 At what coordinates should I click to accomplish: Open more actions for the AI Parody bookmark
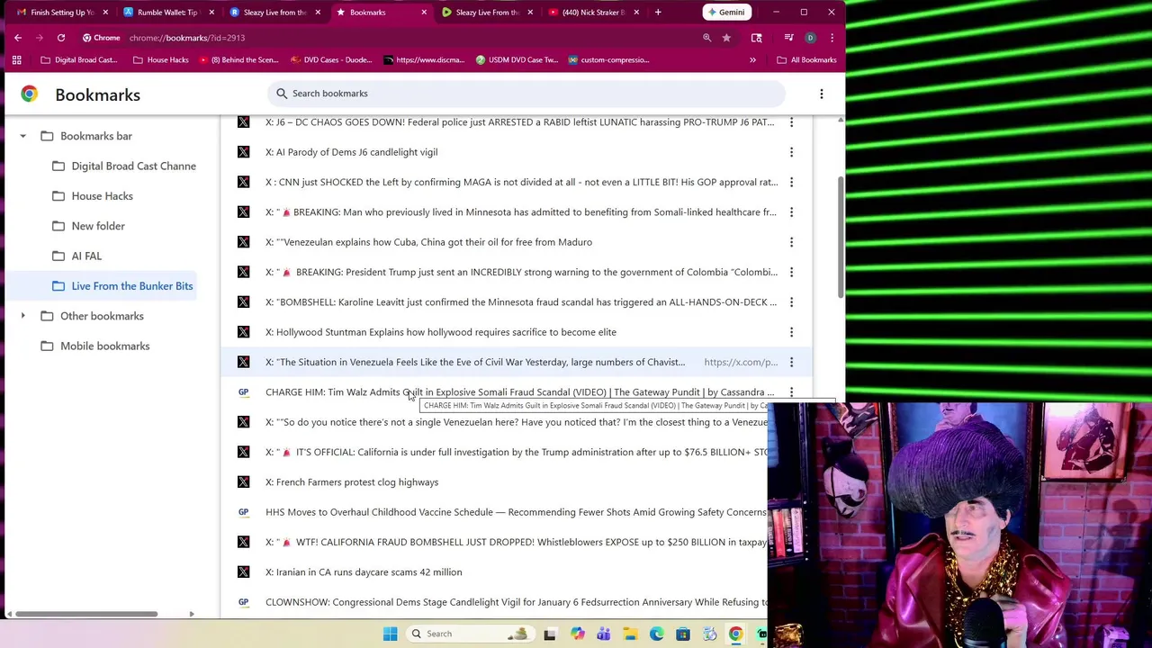tap(791, 152)
